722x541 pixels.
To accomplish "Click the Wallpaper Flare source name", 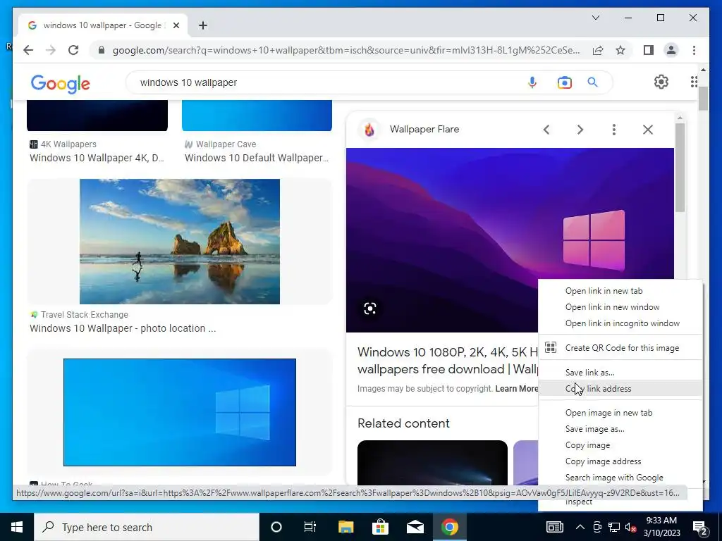I will coord(424,130).
